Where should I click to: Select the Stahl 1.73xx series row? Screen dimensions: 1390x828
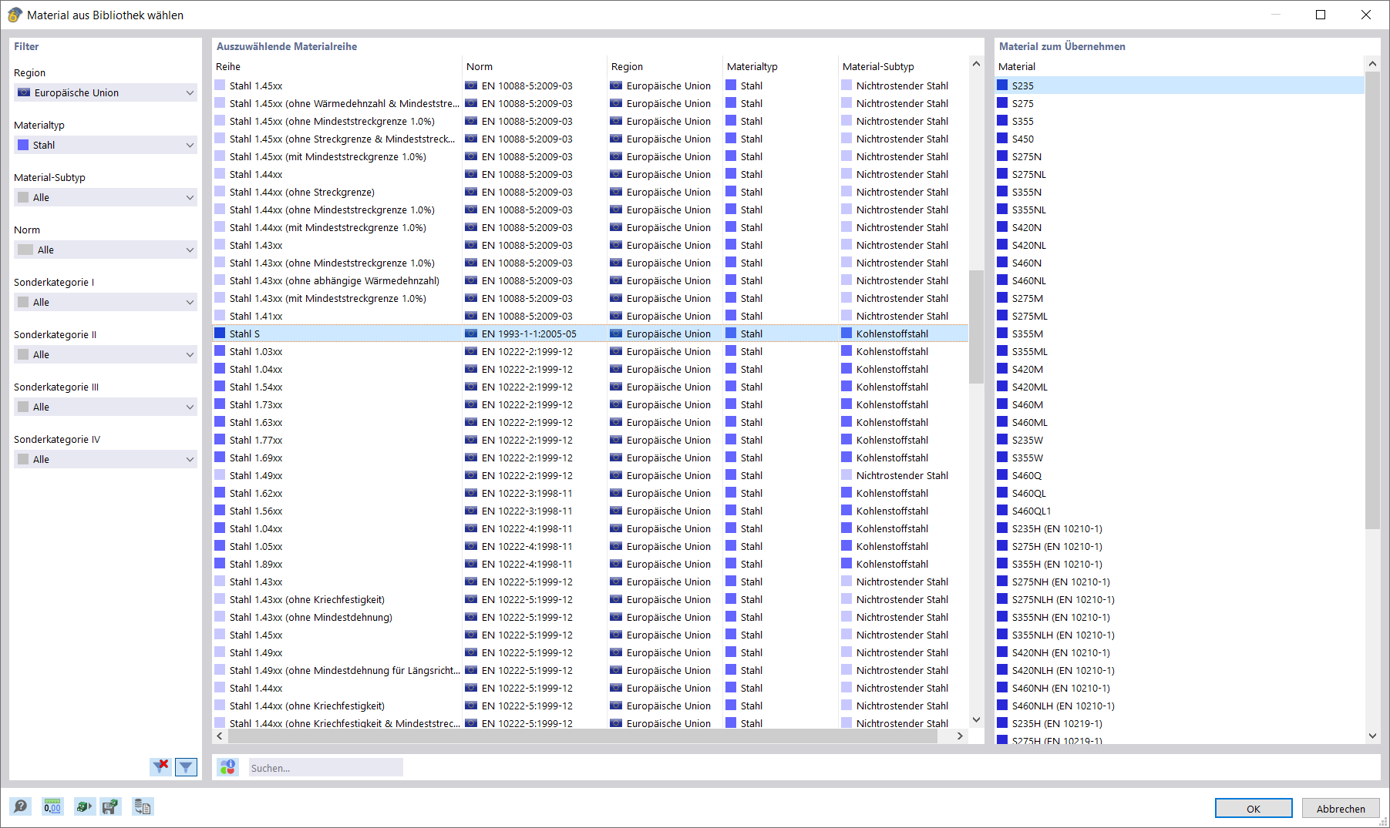(x=590, y=404)
